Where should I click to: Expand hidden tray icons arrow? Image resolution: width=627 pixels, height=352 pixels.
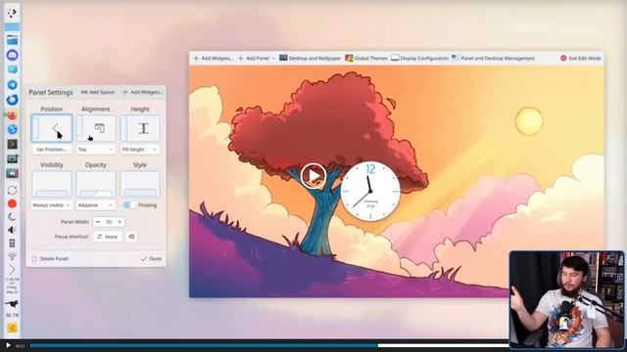(x=12, y=270)
